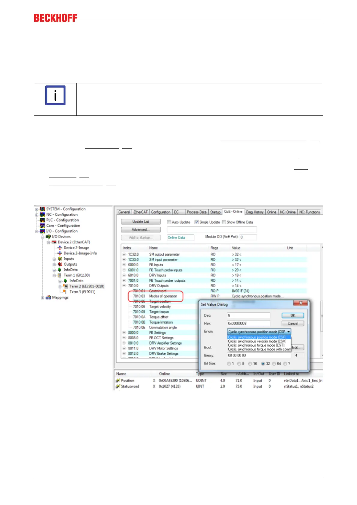
Task: Switch to the Startup tab
Action: [x=215, y=212]
